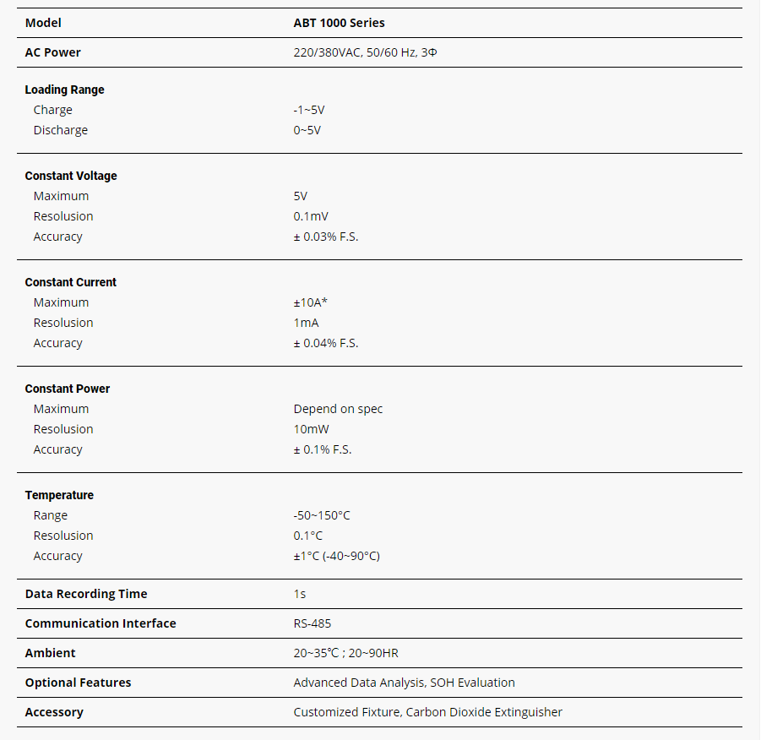This screenshot has height=740, width=761.
Task: Select the Charge value "-1~5V"
Action: click(309, 110)
